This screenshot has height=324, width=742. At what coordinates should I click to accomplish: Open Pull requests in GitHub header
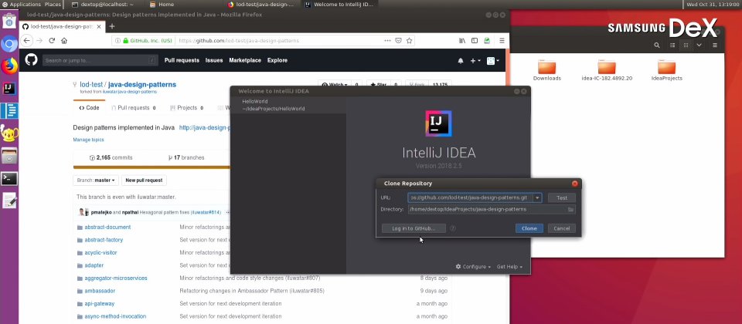[182, 60]
